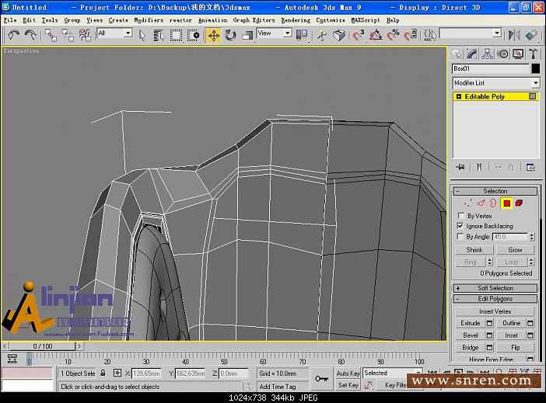Enable the By Angle checkbox
The width and height of the screenshot is (546, 403).
(460, 236)
